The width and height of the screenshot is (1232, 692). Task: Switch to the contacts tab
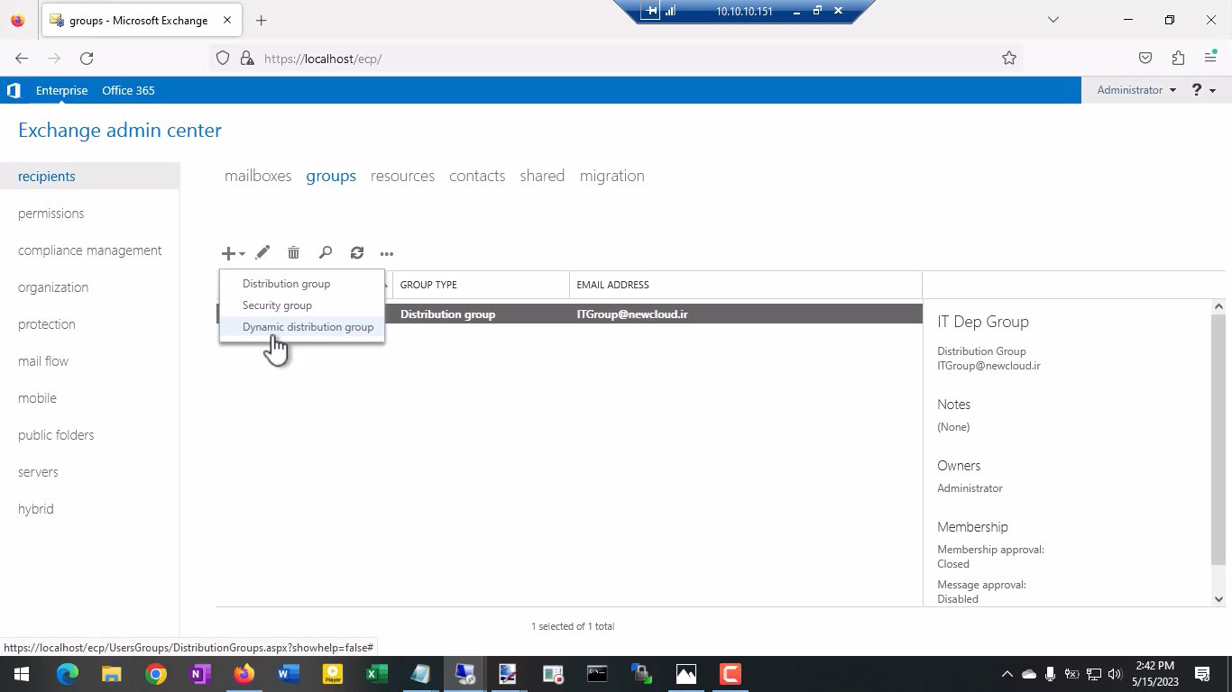click(477, 176)
